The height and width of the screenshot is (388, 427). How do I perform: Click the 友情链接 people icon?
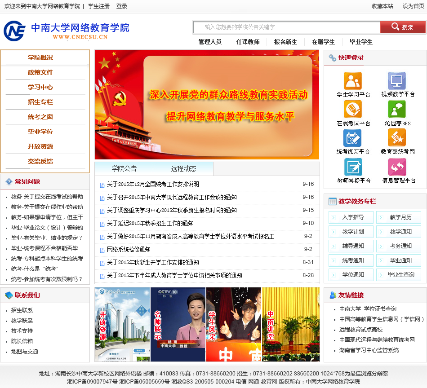(x=333, y=295)
